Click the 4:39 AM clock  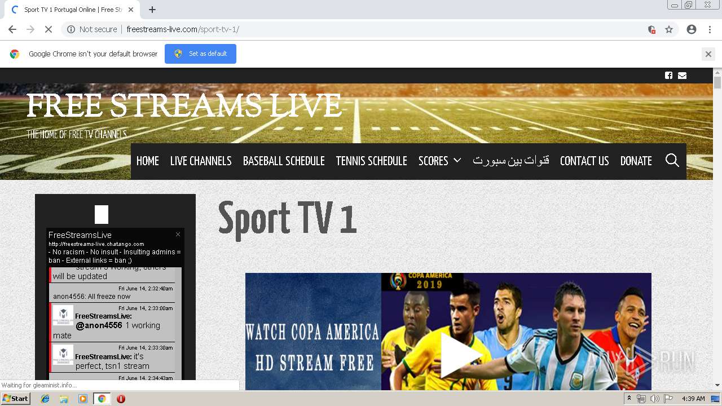point(693,399)
